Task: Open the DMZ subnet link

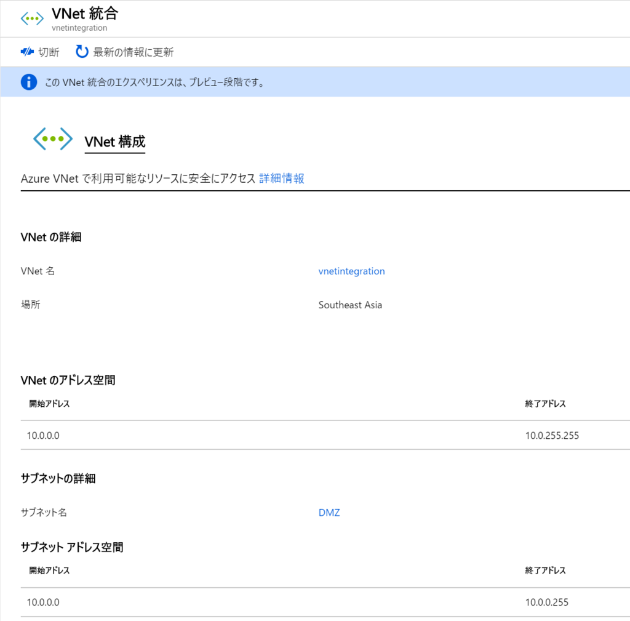Action: coord(329,512)
